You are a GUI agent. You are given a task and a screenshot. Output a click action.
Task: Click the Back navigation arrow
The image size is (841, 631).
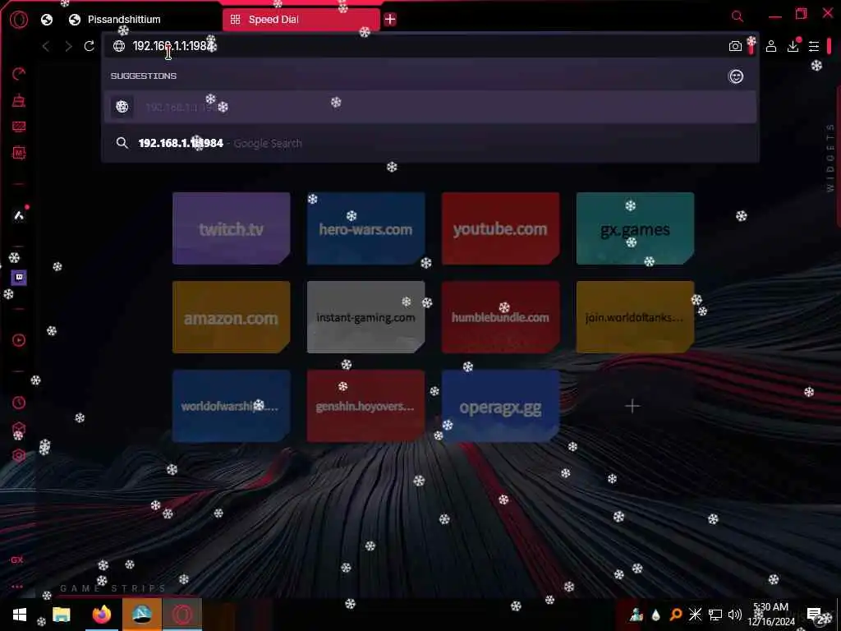coord(46,46)
